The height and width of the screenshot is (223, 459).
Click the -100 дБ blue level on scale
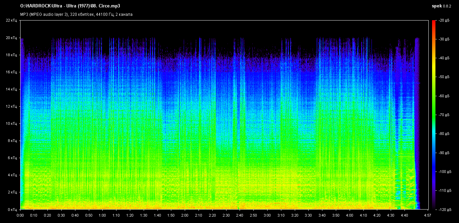(x=444, y=172)
